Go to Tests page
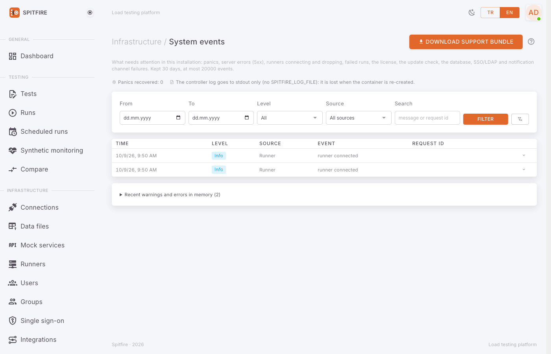 pyautogui.click(x=28, y=94)
